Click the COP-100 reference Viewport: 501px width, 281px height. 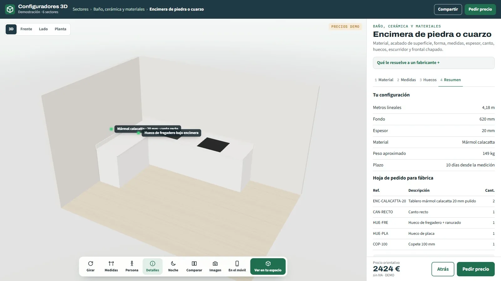pos(380,244)
